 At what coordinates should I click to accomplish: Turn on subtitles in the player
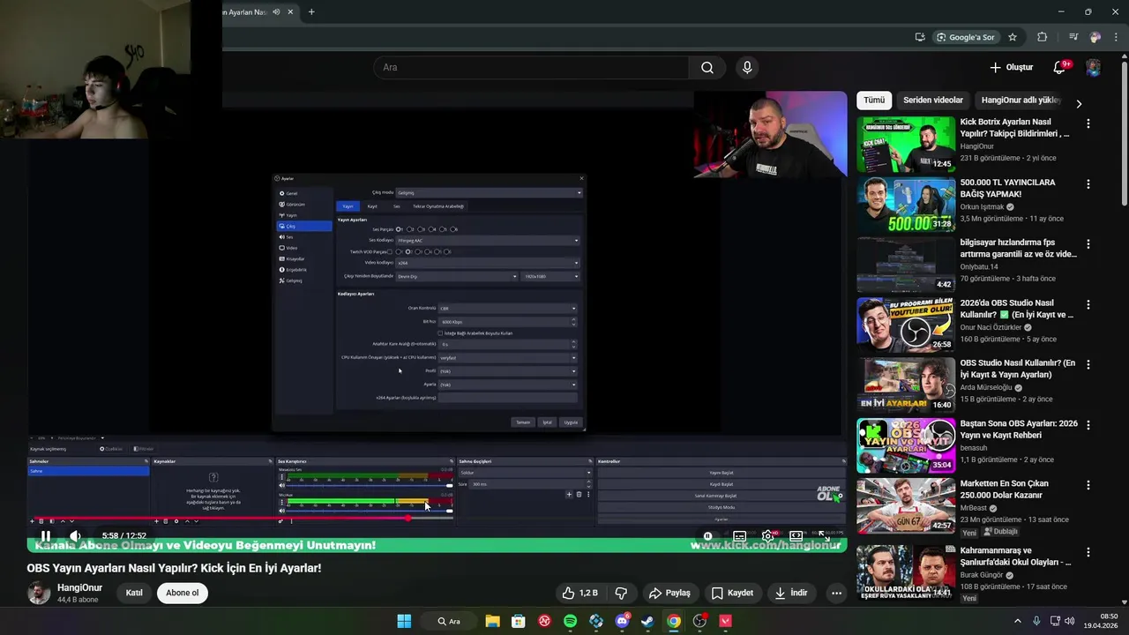(739, 535)
